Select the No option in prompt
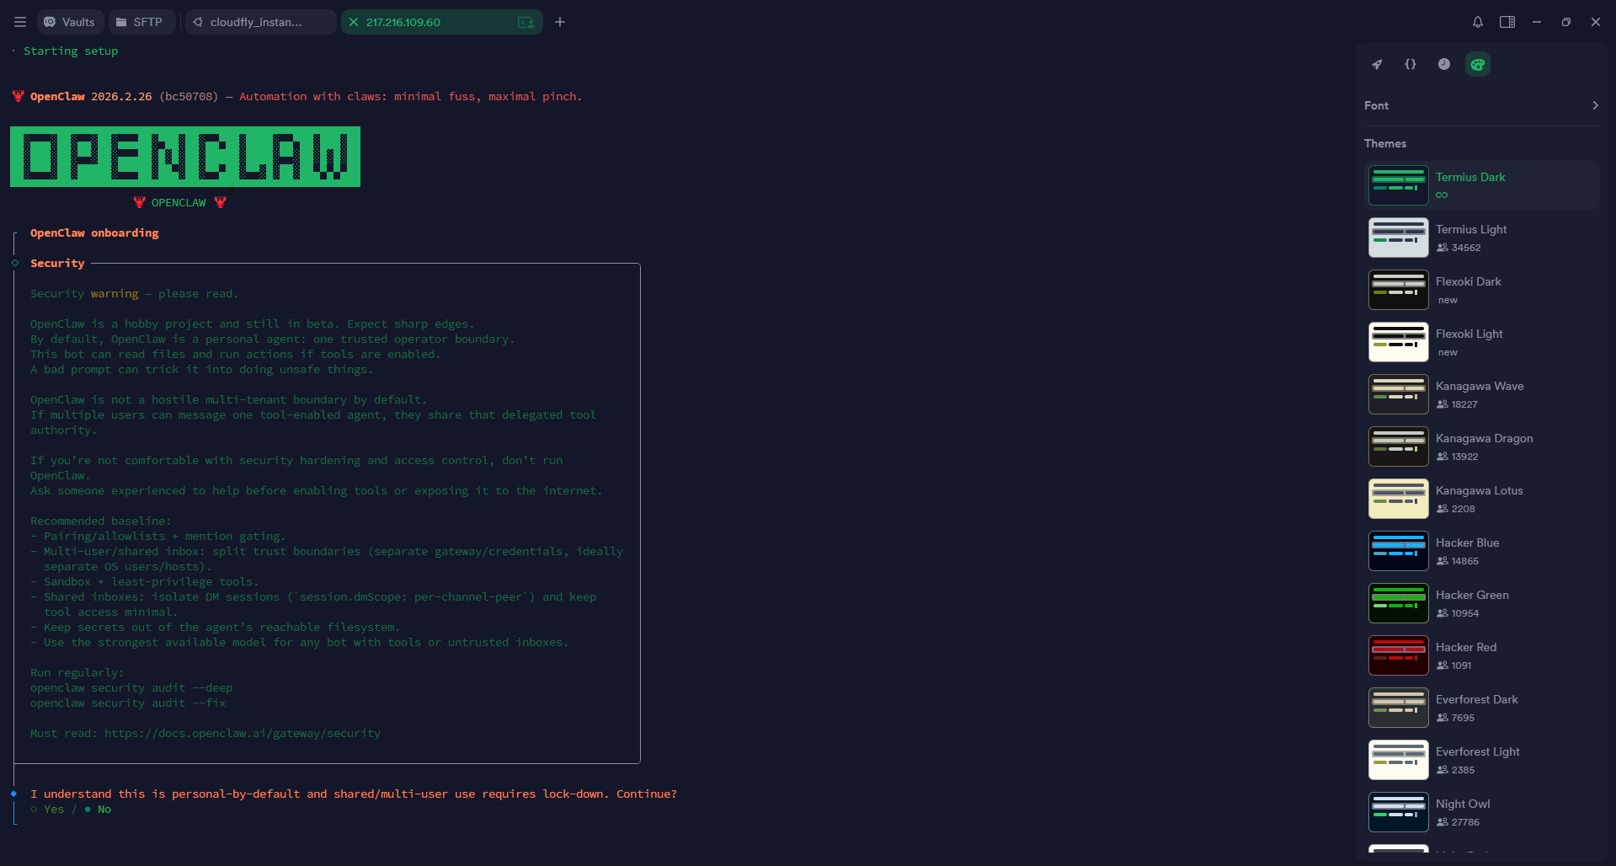The height and width of the screenshot is (866, 1616). (98, 810)
